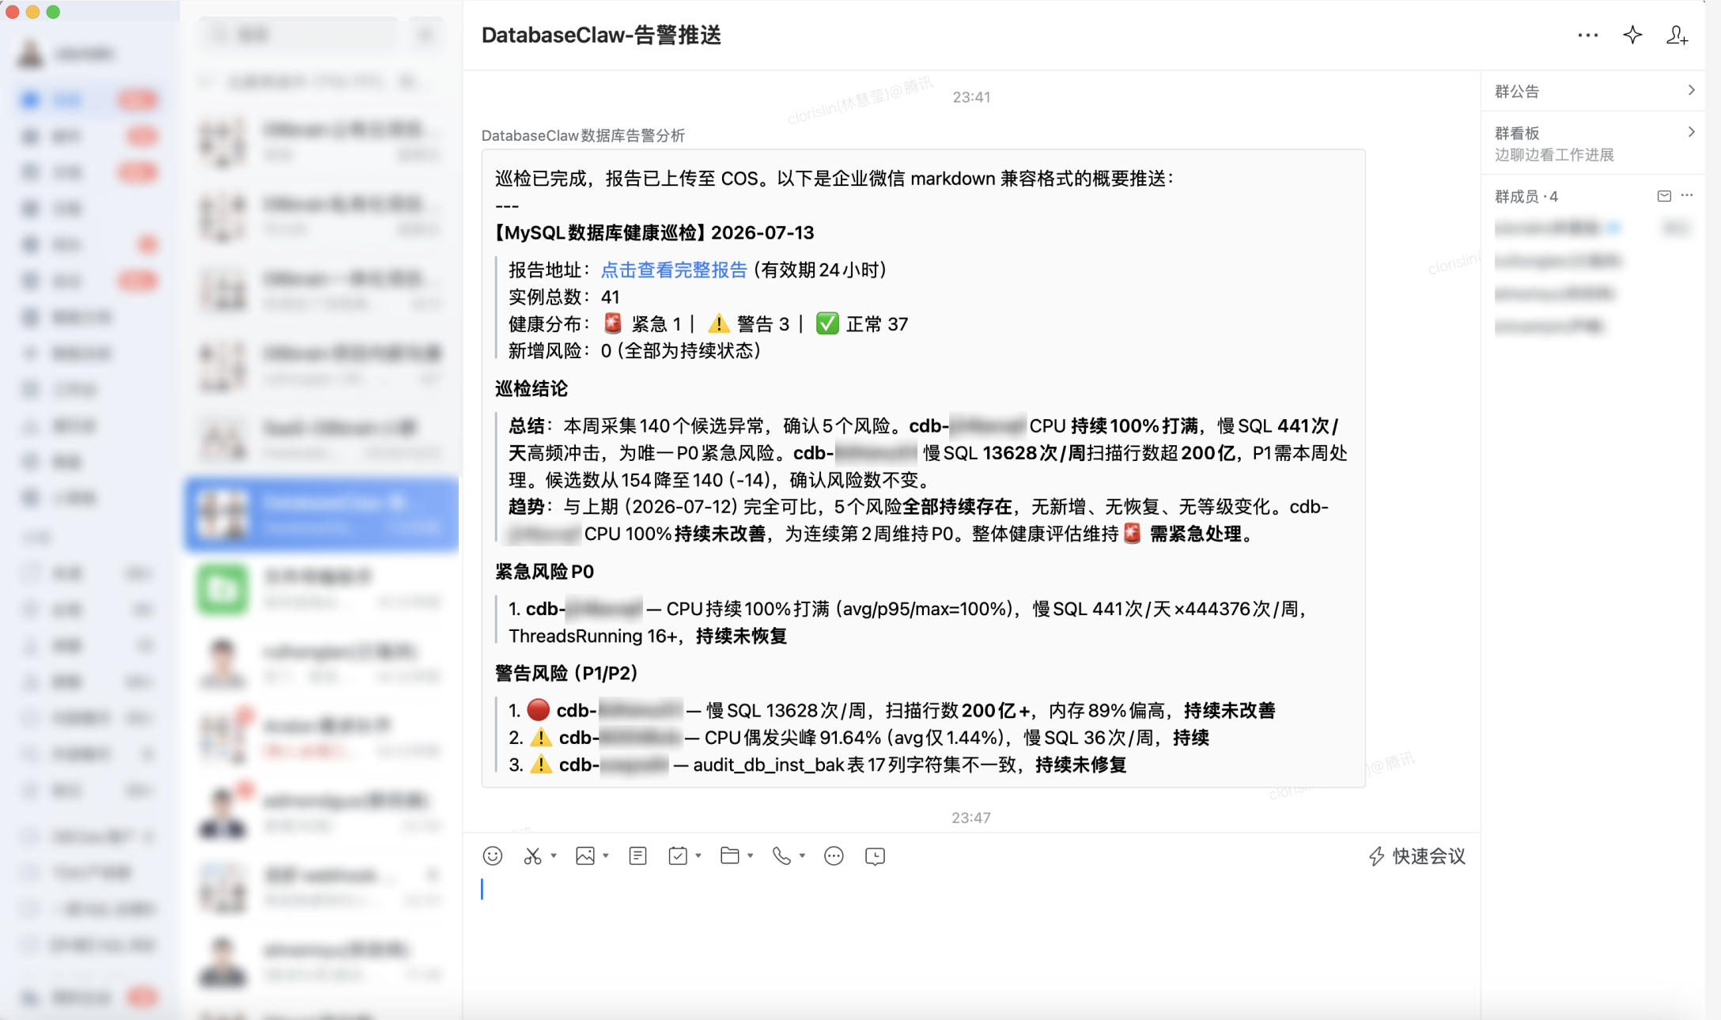Viewport: 1721px width, 1020px height.
Task: Click the round ellipsis more-tools icon
Action: click(x=834, y=856)
